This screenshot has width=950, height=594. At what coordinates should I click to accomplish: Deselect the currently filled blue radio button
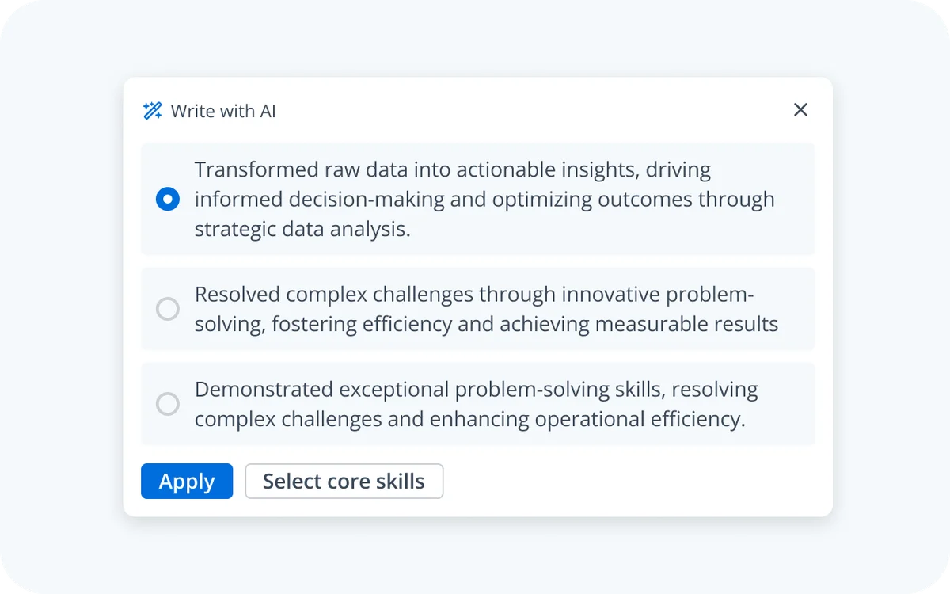pyautogui.click(x=167, y=199)
